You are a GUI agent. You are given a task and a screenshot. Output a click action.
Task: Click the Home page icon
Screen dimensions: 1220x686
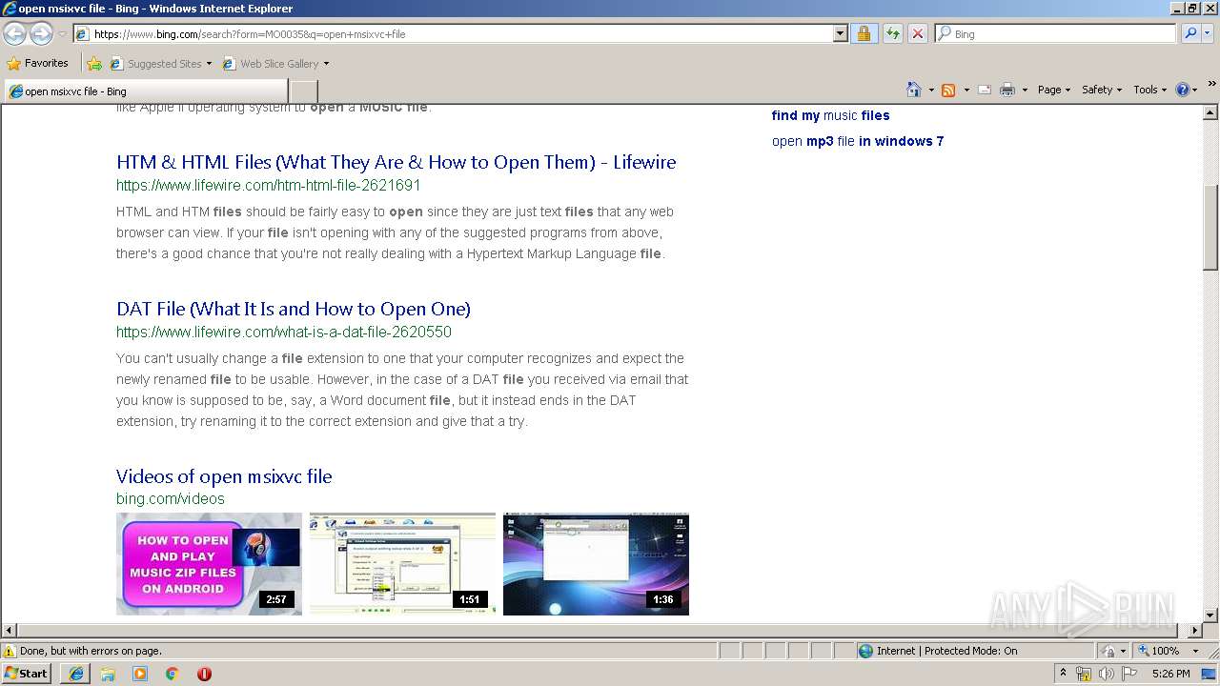[913, 90]
